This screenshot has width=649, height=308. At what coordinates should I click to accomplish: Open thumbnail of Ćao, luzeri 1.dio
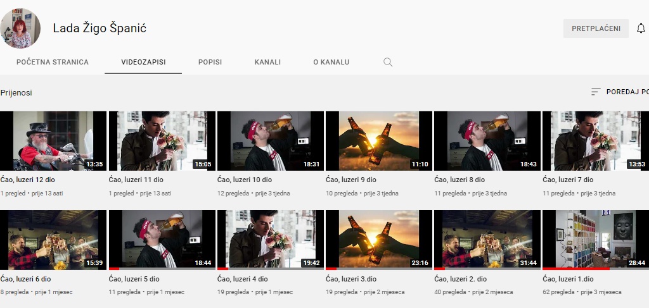pos(595,240)
